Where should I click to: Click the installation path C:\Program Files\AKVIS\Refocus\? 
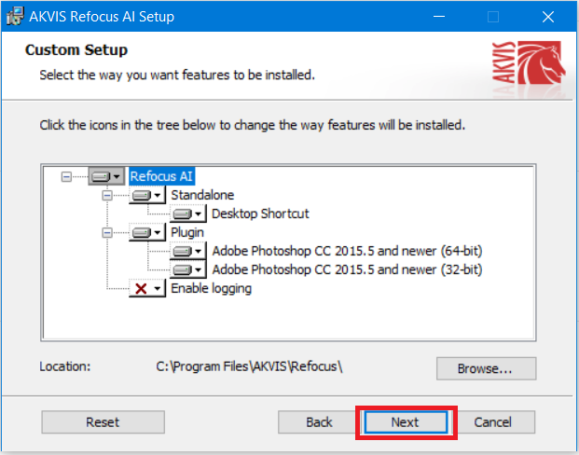coord(249,366)
